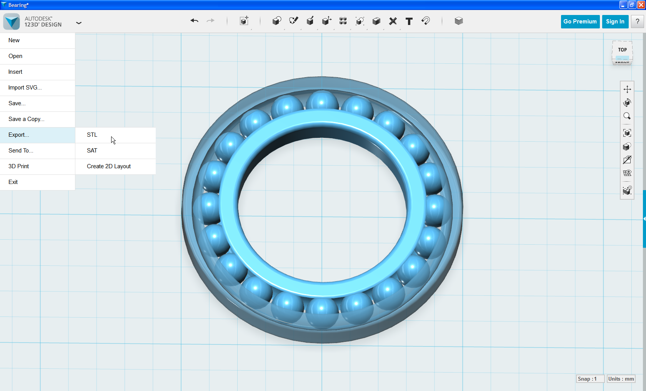646x391 pixels.
Task: Select Create 2D Layout option
Action: [115, 166]
